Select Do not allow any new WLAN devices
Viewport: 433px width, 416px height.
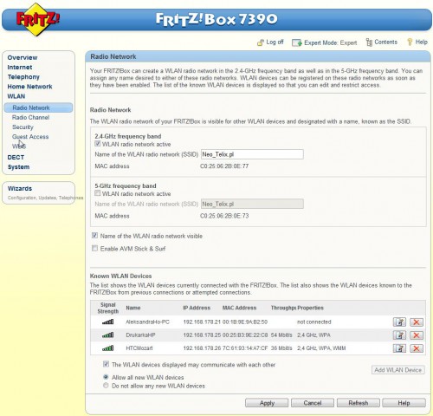coord(106,386)
